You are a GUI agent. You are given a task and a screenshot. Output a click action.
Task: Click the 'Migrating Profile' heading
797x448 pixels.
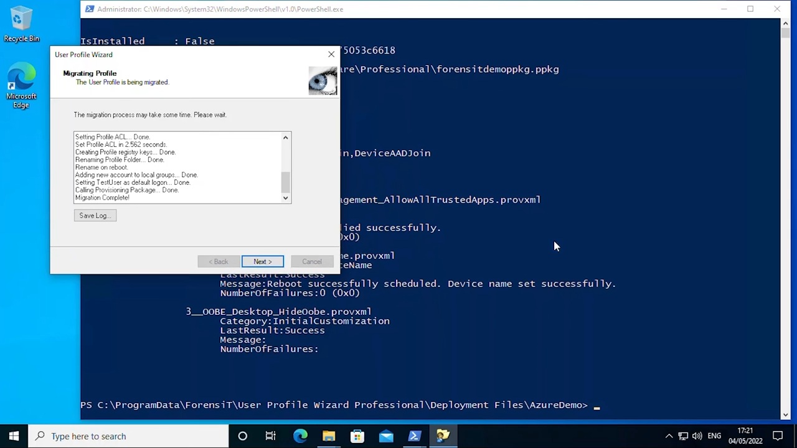90,73
